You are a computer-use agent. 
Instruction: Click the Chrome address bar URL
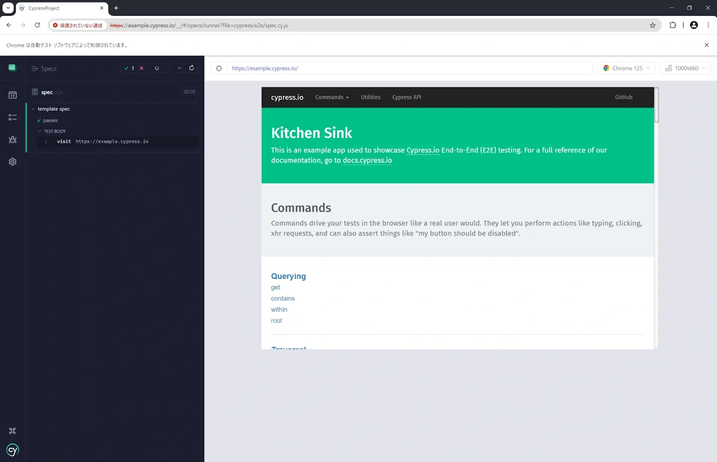tap(199, 26)
